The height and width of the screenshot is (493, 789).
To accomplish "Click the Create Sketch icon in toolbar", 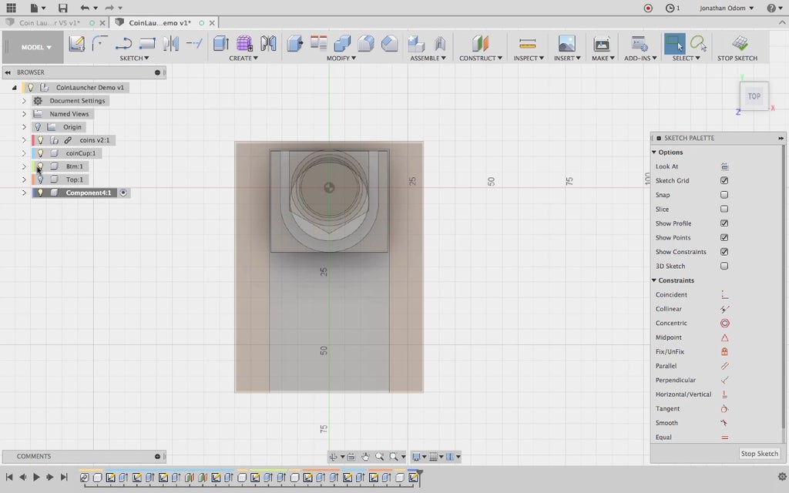I will point(76,44).
